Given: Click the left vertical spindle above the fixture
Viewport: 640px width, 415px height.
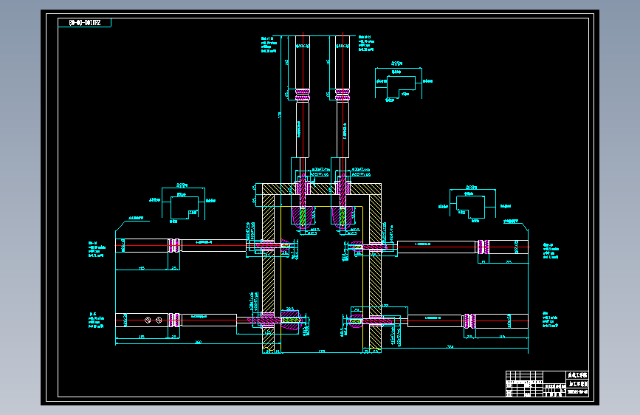Looking at the screenshot, I should point(303,97).
